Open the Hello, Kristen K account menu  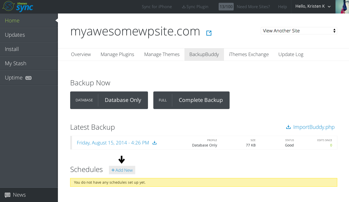click(313, 6)
